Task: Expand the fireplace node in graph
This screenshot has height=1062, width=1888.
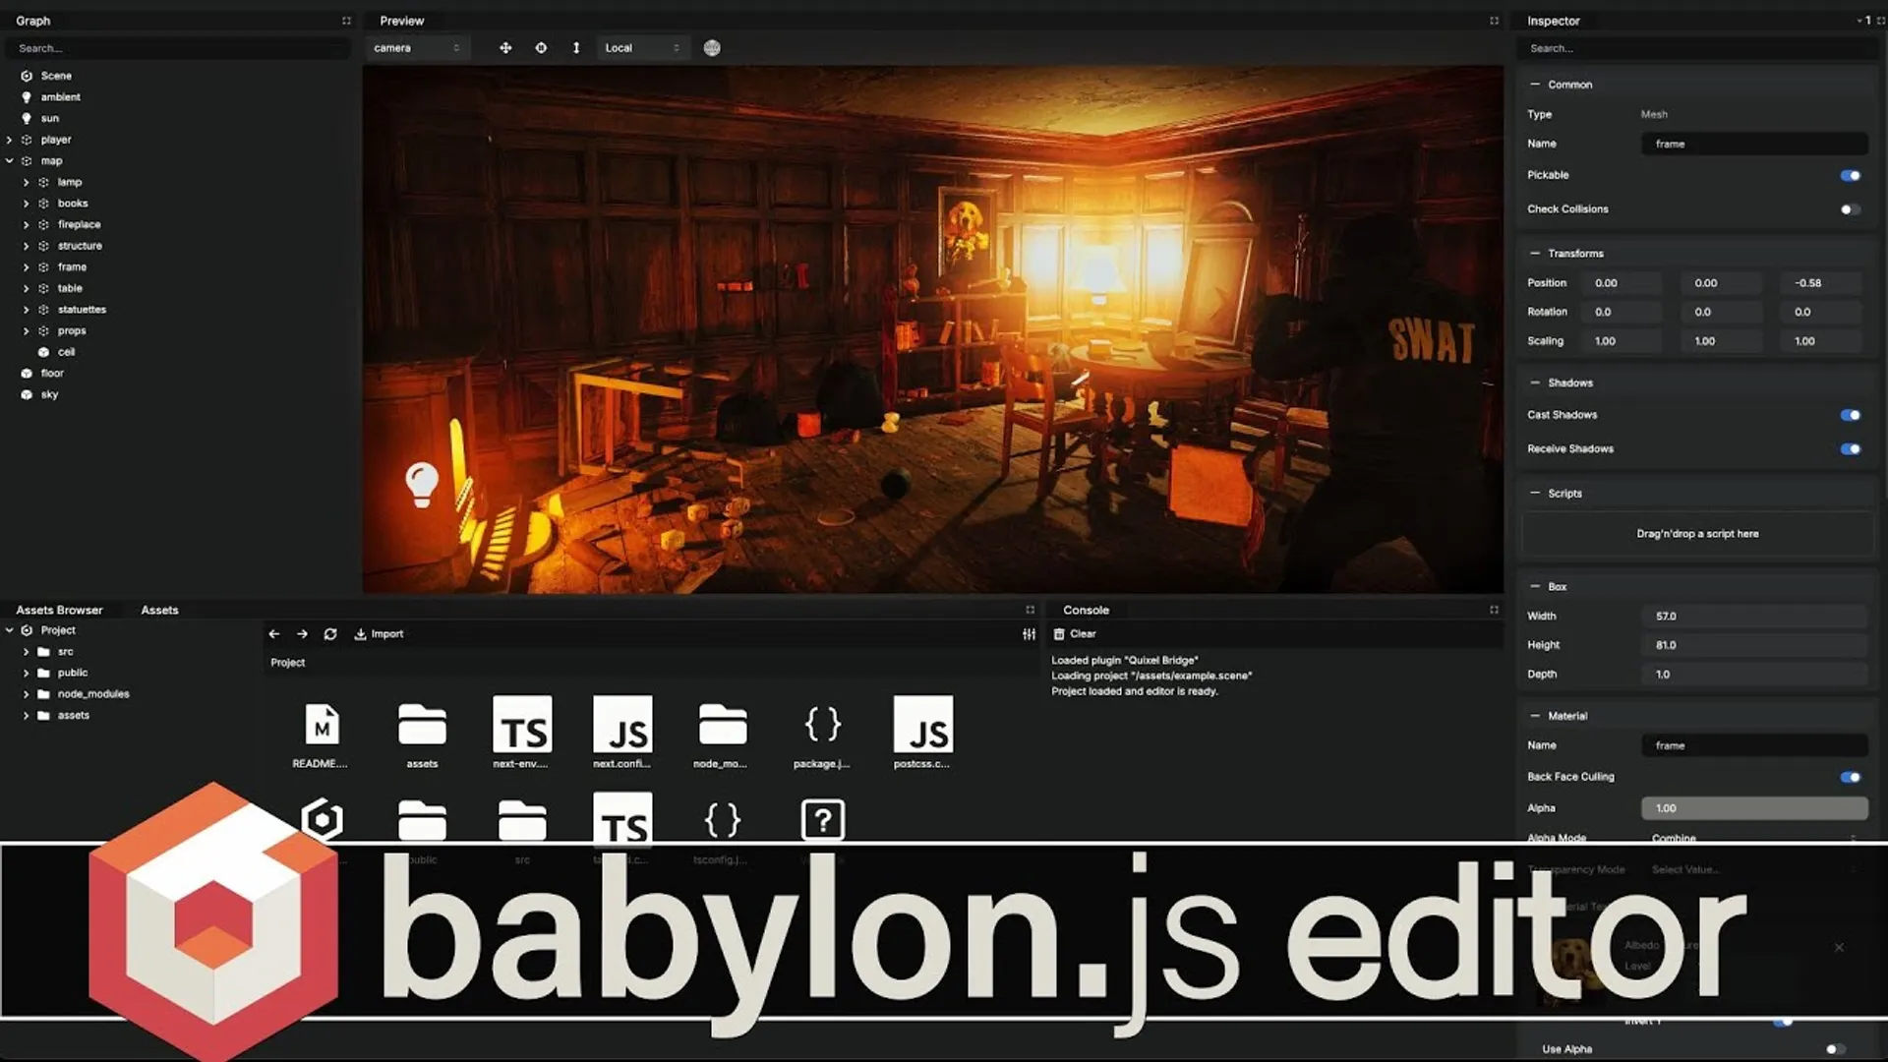Action: [27, 224]
